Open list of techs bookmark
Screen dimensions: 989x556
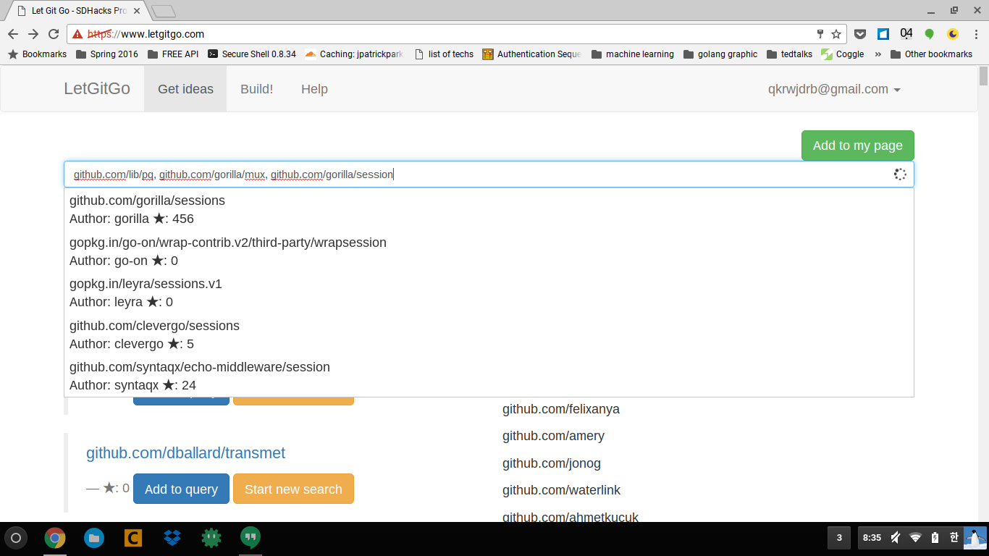444,54
